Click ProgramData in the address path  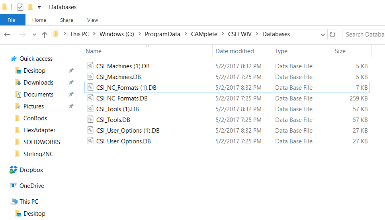[x=162, y=34]
